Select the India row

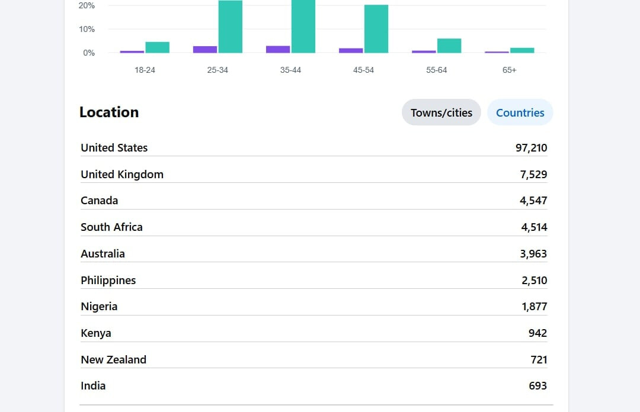(x=314, y=385)
